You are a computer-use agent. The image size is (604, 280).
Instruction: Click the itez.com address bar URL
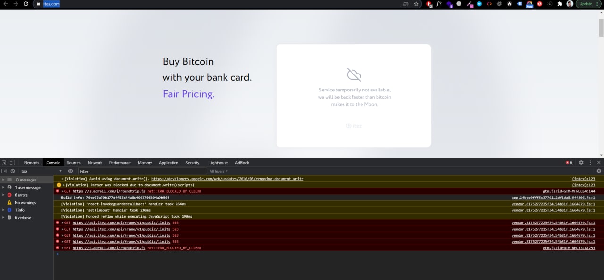coord(51,4)
